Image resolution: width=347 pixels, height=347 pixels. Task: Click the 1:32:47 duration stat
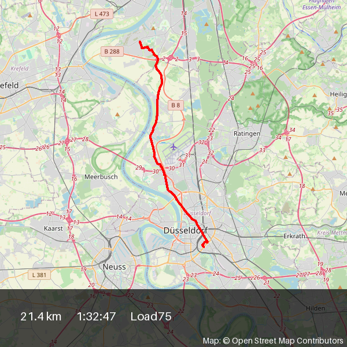point(96,316)
